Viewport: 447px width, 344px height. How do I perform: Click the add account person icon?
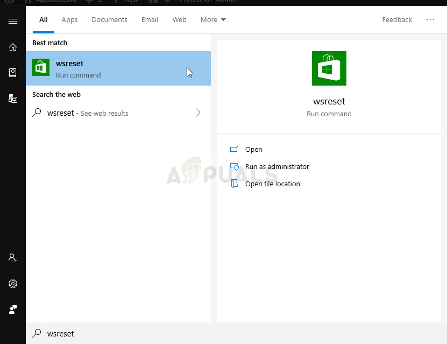[x=12, y=257]
